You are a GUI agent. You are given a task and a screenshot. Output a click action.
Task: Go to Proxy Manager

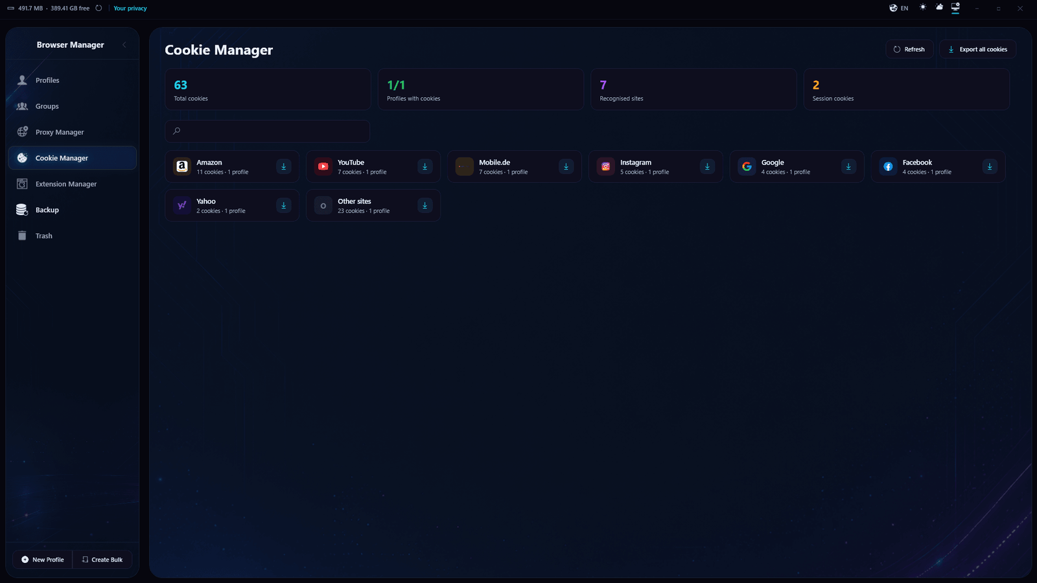(72, 132)
